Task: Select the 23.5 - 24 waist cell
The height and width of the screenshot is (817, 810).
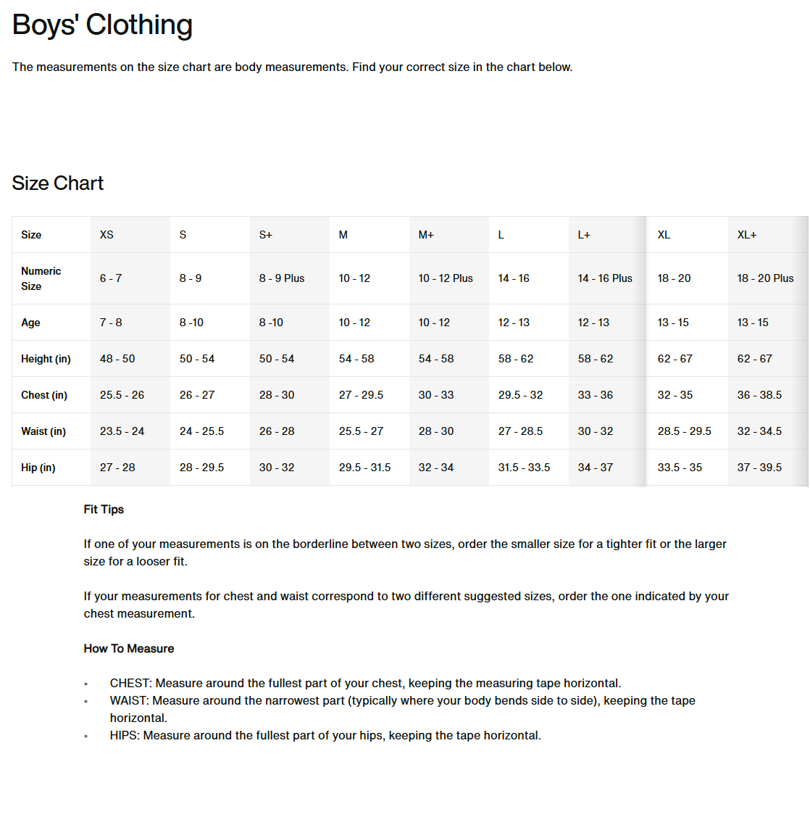Action: (122, 431)
